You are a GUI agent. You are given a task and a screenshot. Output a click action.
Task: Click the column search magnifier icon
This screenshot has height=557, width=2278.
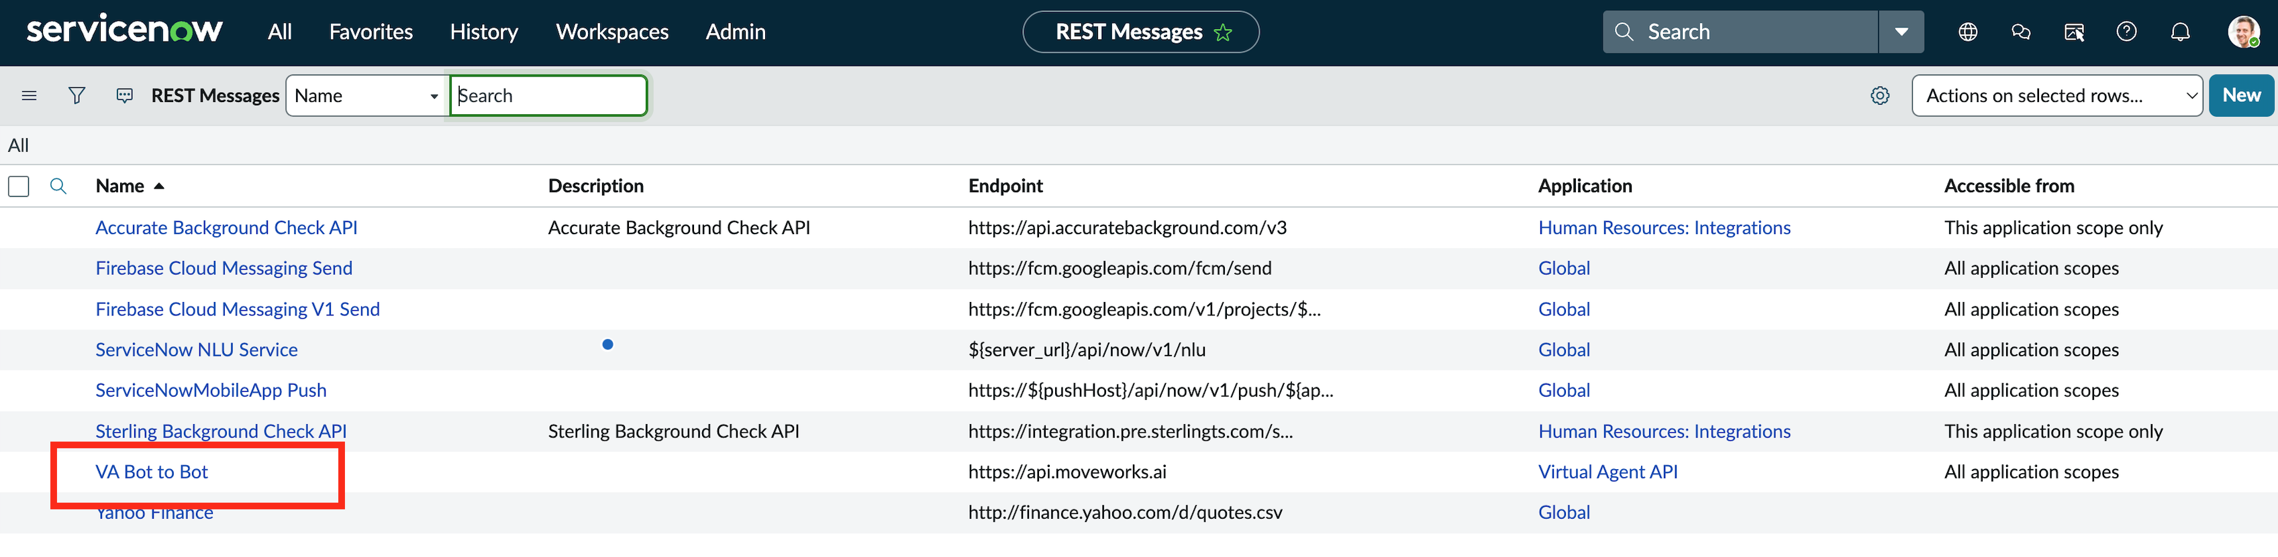click(58, 186)
